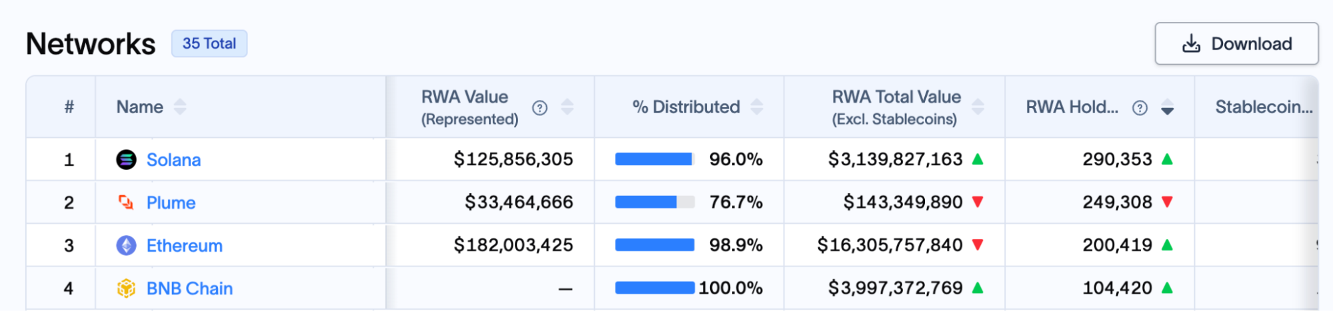Viewport: 1333px width, 311px height.
Task: Sort by RWA Total Value arrows
Action: tap(978, 107)
